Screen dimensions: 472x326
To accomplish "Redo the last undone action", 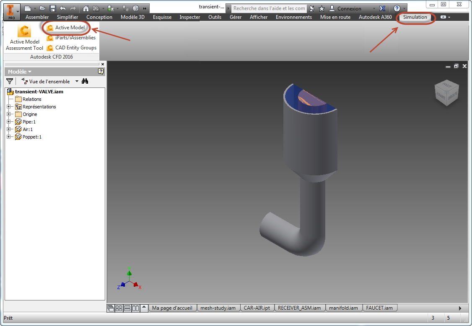I will click(73, 9).
